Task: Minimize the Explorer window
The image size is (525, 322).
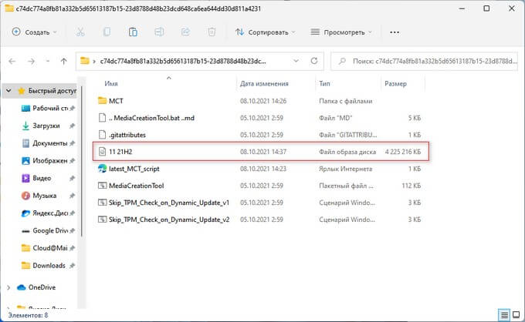Action: (x=462, y=8)
